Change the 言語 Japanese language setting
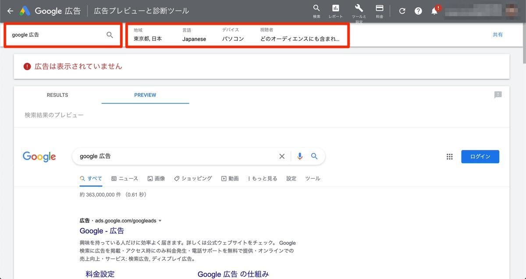The height and width of the screenshot is (279, 526). click(194, 35)
